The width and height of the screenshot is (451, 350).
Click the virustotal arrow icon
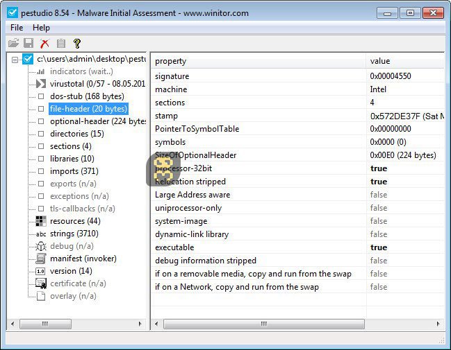41,84
